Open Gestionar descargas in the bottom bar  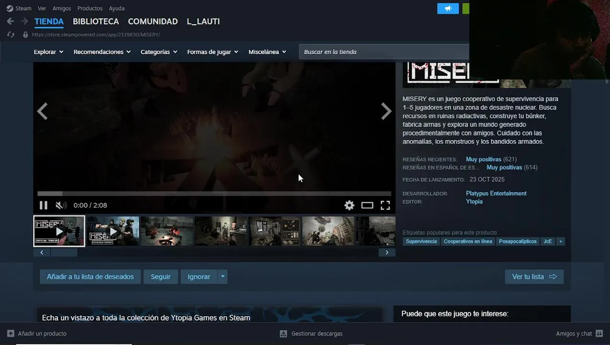pyautogui.click(x=311, y=333)
